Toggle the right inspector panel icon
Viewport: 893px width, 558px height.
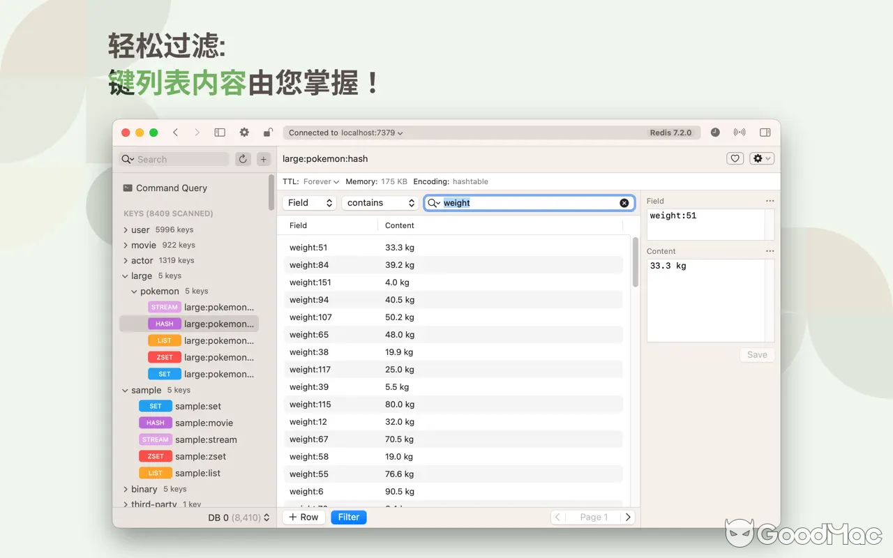[x=765, y=132]
